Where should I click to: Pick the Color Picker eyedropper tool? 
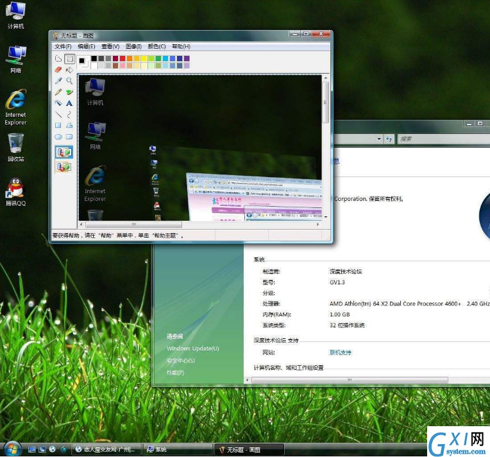[x=58, y=81]
